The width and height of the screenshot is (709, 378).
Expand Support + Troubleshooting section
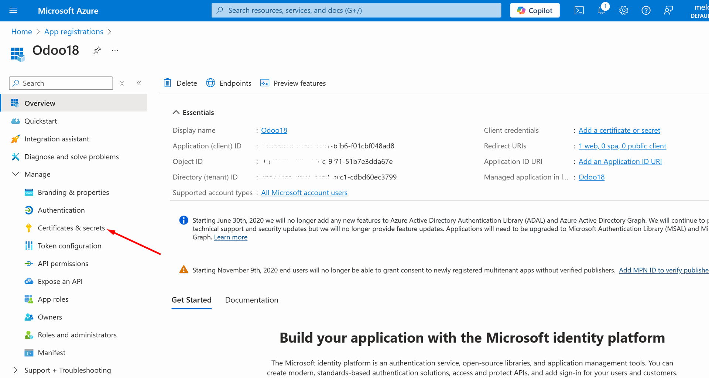(x=16, y=370)
